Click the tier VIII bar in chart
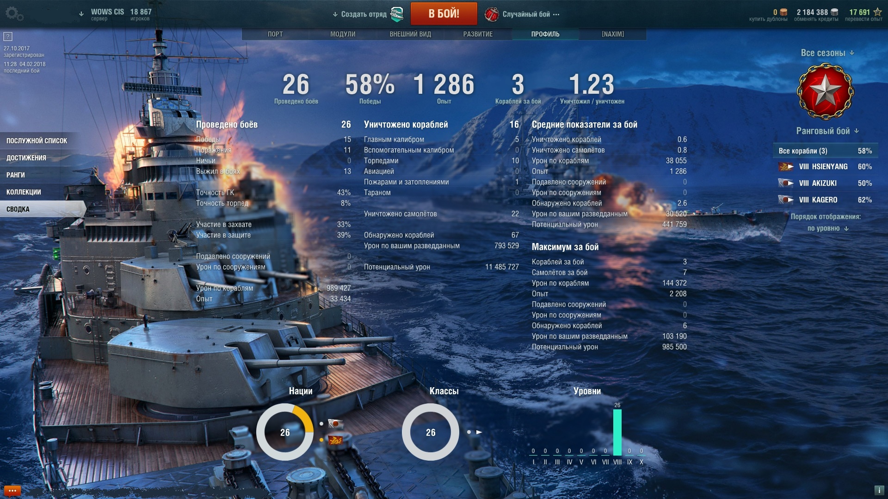 point(617,432)
